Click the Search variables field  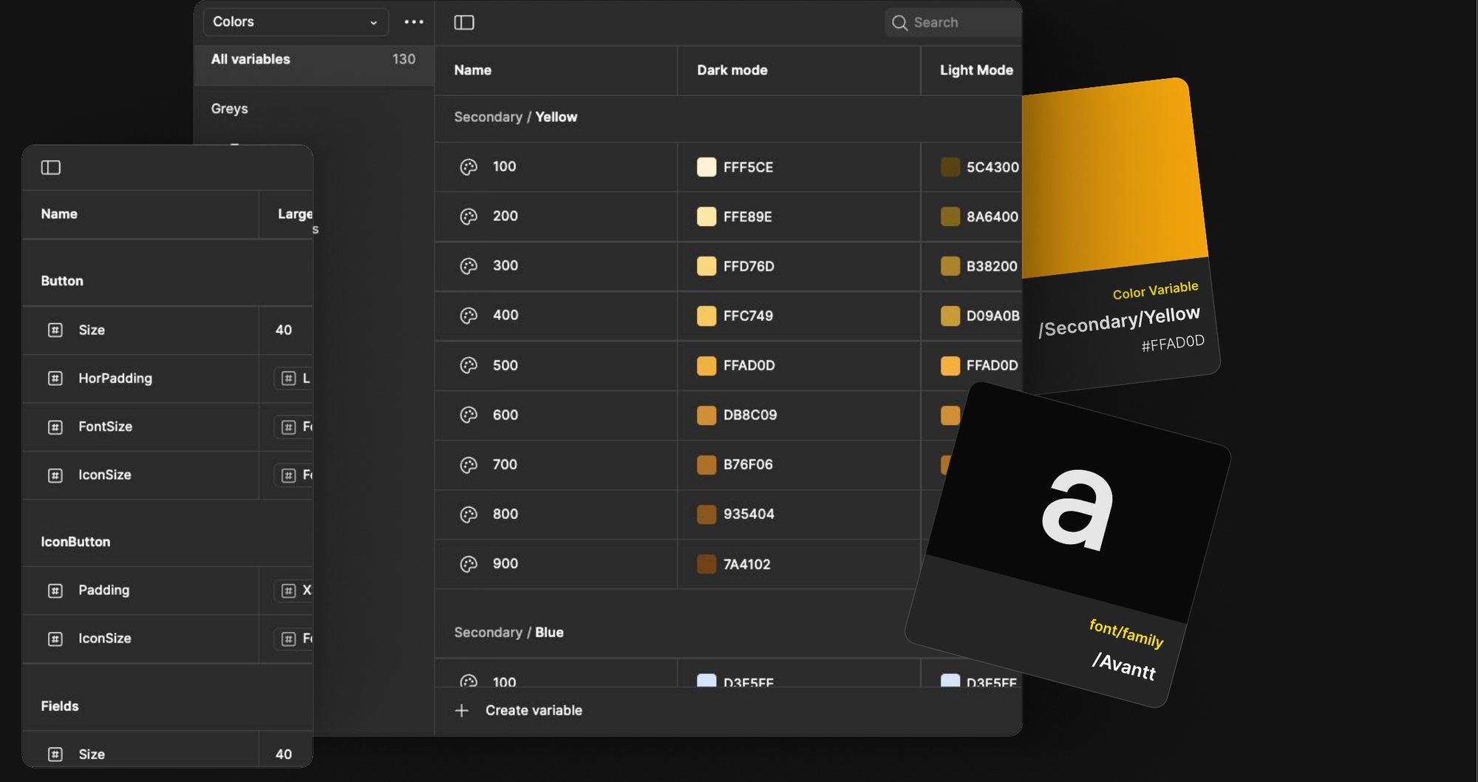click(953, 23)
